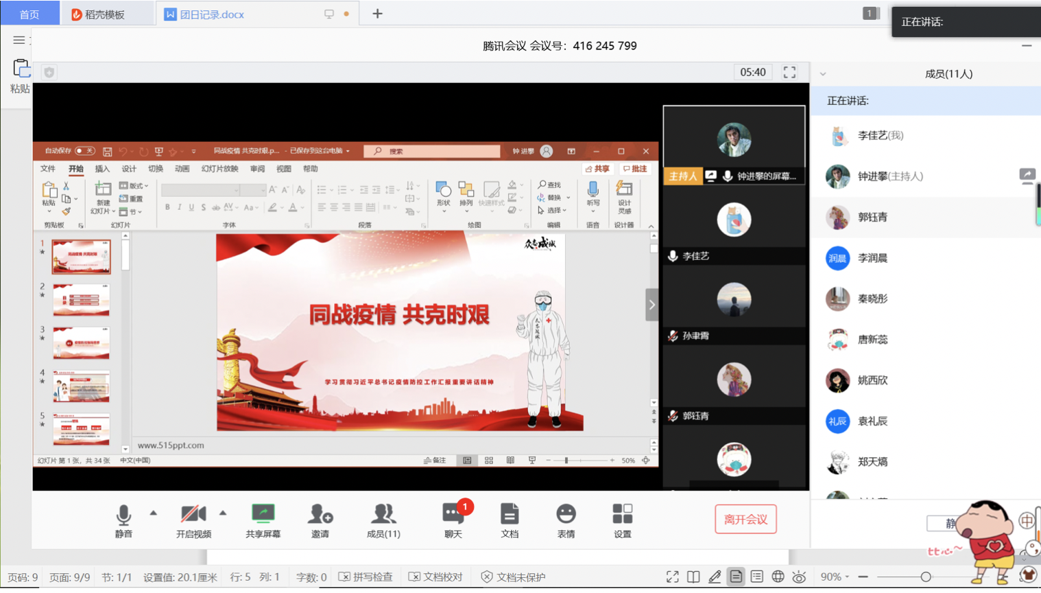
Task: Open a new tab with plus button
Action: (x=377, y=14)
